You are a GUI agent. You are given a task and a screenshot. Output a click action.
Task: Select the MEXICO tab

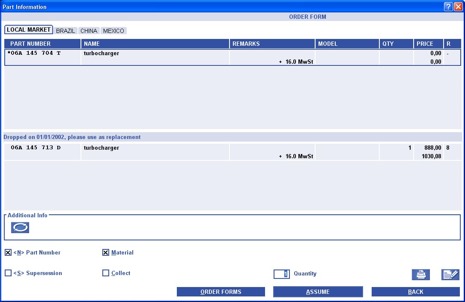pos(113,31)
